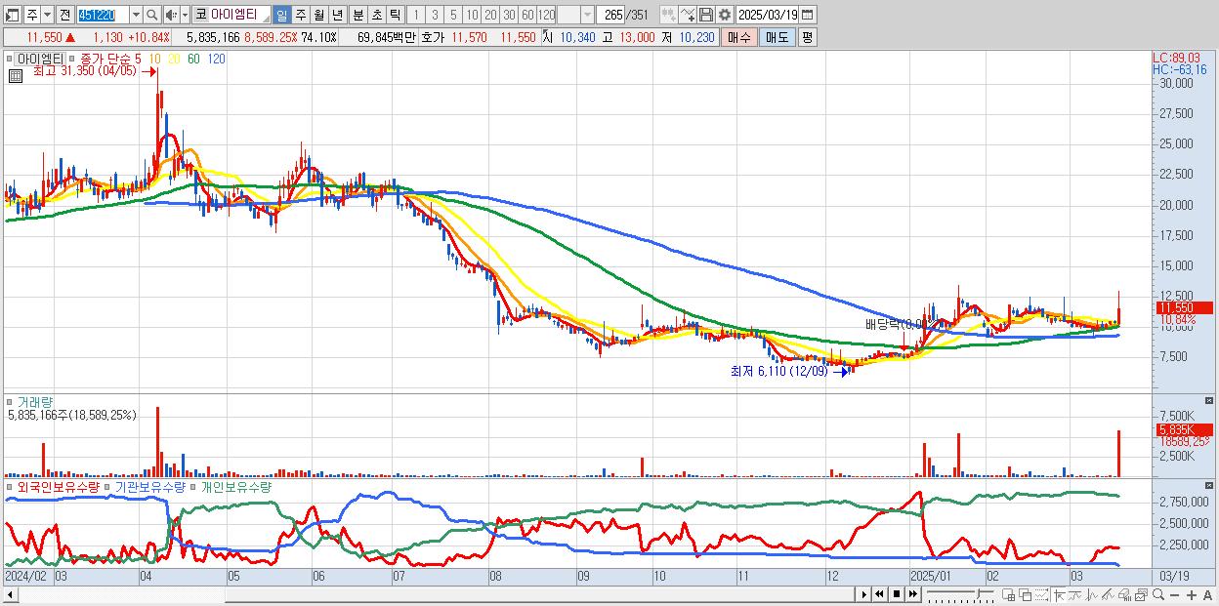Viewport: 1219px width, 606px height.
Task: Select the 일 daily chart tab
Action: 281,15
